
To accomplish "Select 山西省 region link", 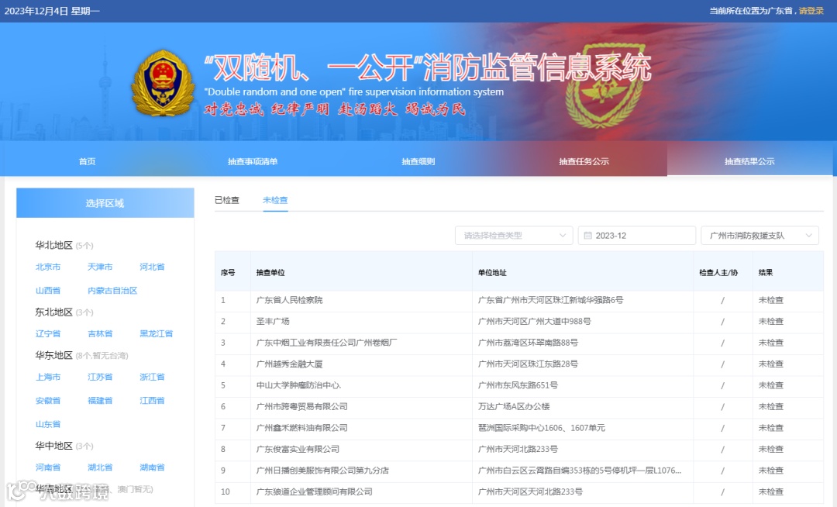I will coord(48,291).
